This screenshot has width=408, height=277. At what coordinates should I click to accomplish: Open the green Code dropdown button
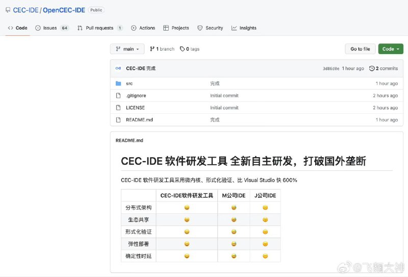click(x=391, y=49)
